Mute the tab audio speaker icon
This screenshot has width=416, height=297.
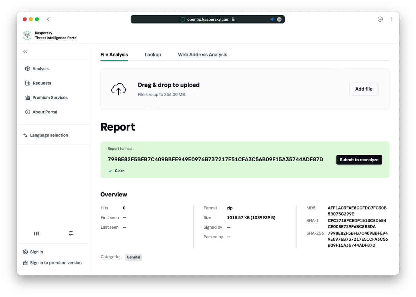point(272,19)
